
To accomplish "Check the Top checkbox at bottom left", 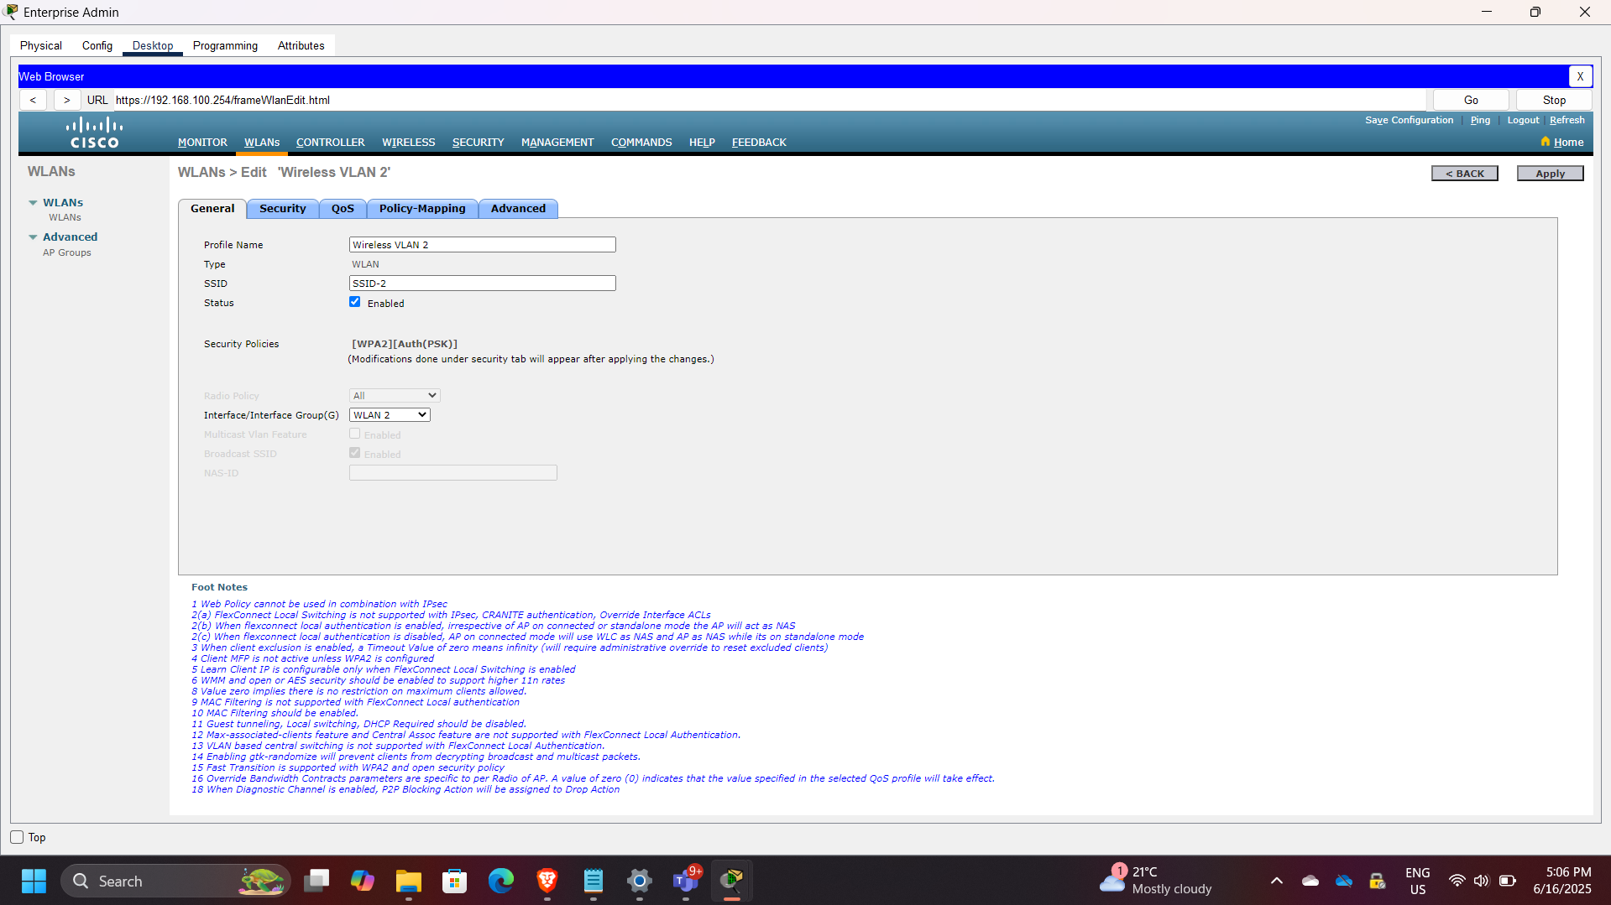I will (x=16, y=836).
